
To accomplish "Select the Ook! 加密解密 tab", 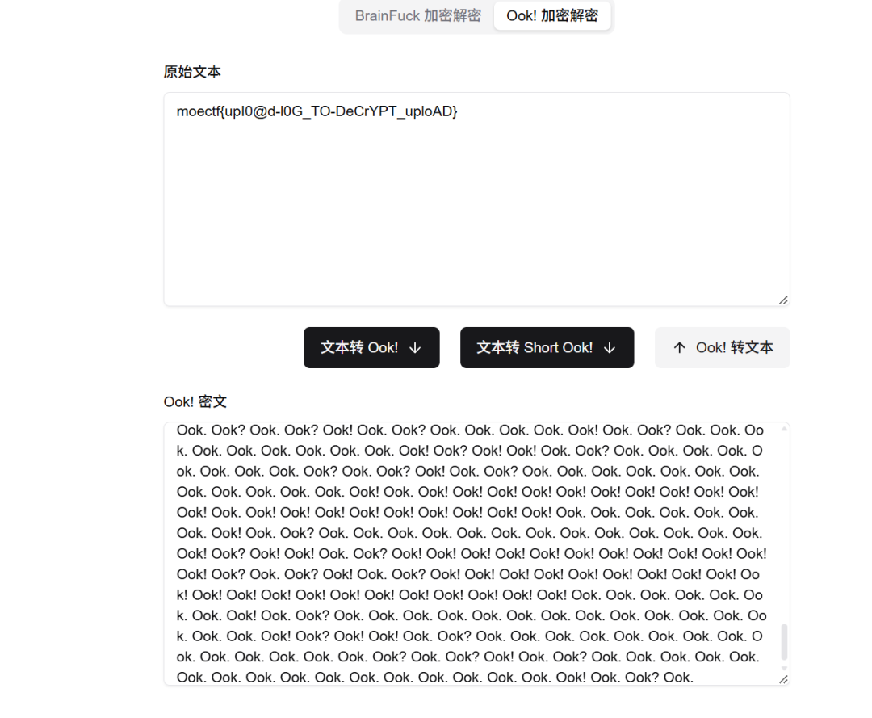I will [x=551, y=15].
